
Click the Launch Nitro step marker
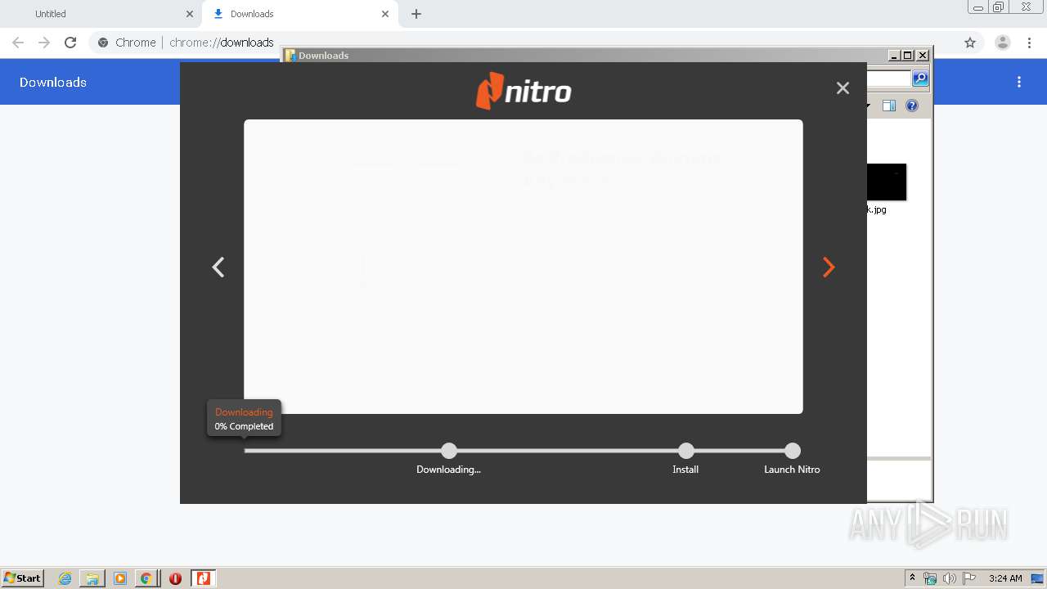(792, 451)
